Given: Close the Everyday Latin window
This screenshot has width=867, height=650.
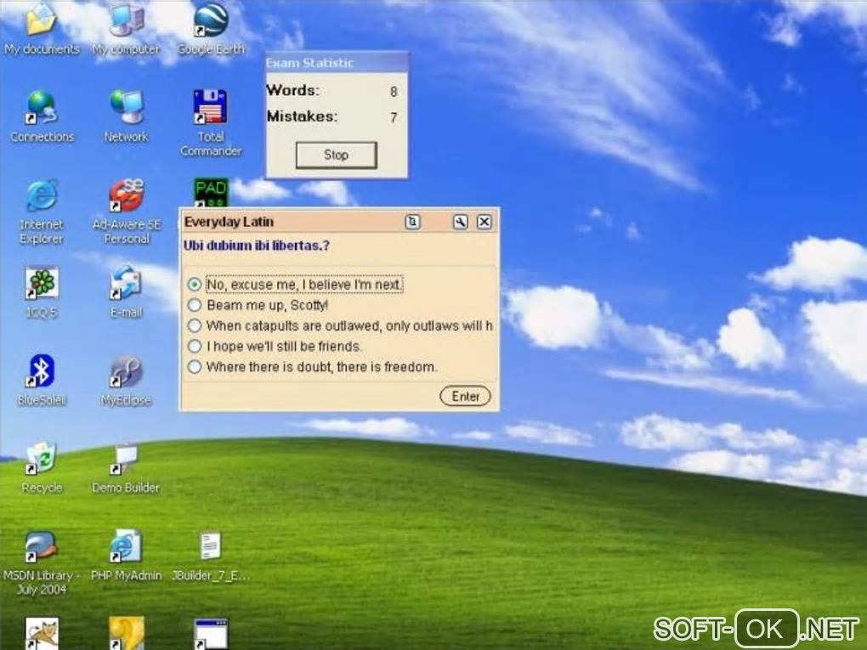Looking at the screenshot, I should point(484,223).
